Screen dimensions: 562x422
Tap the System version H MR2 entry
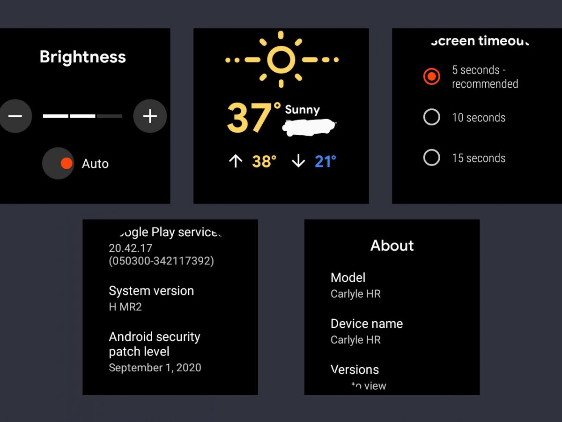pos(151,298)
